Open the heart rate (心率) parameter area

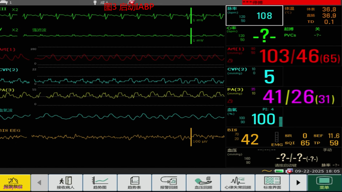[x=254, y=35]
